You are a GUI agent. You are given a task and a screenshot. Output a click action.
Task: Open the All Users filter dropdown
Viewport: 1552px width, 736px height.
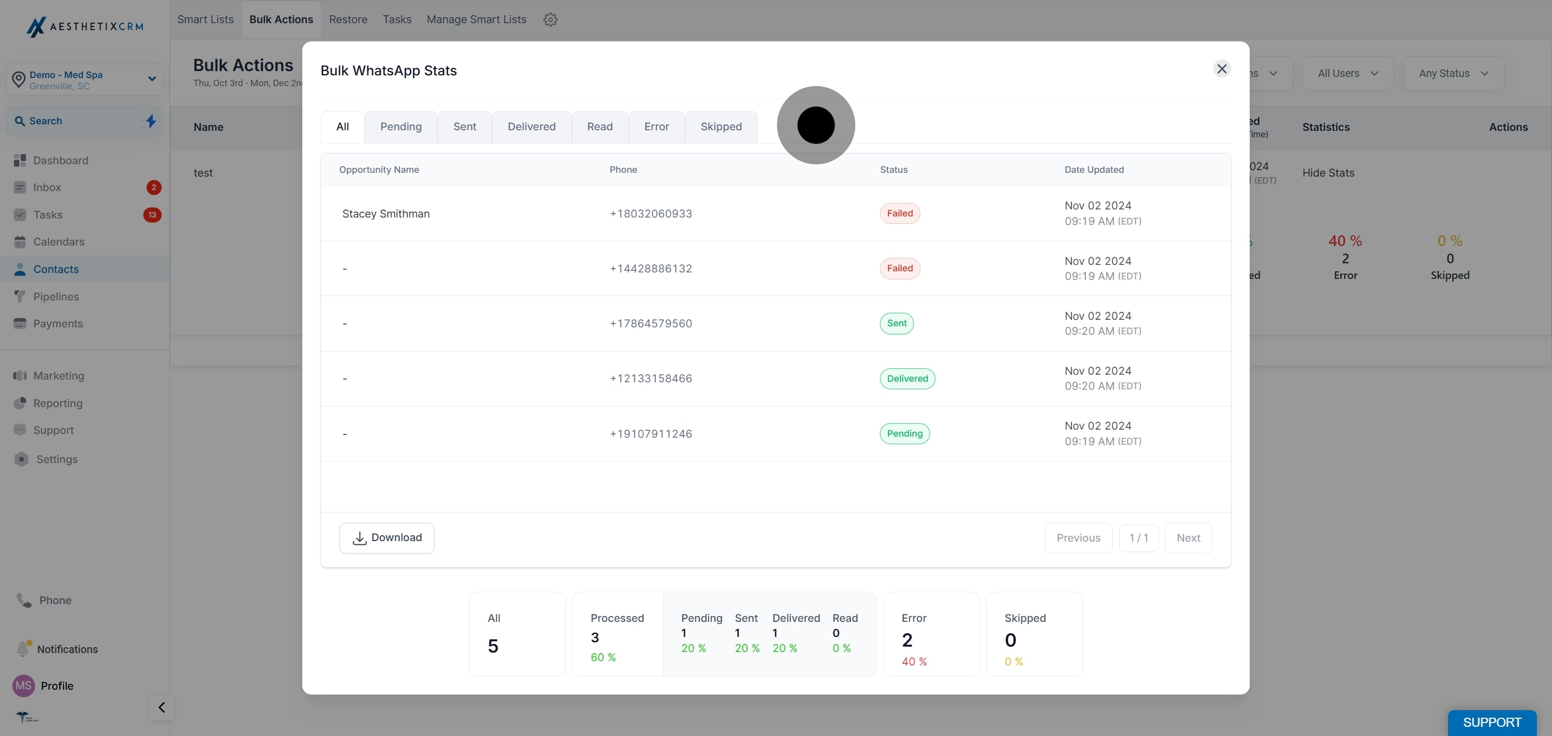click(1348, 73)
